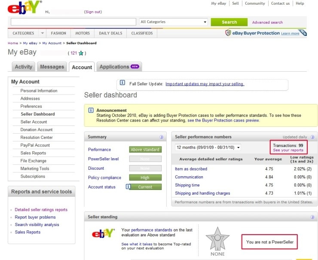Image resolution: width=318 pixels, height=260 pixels.
Task: Click Important updates may impact your selling link
Action: 205,84
